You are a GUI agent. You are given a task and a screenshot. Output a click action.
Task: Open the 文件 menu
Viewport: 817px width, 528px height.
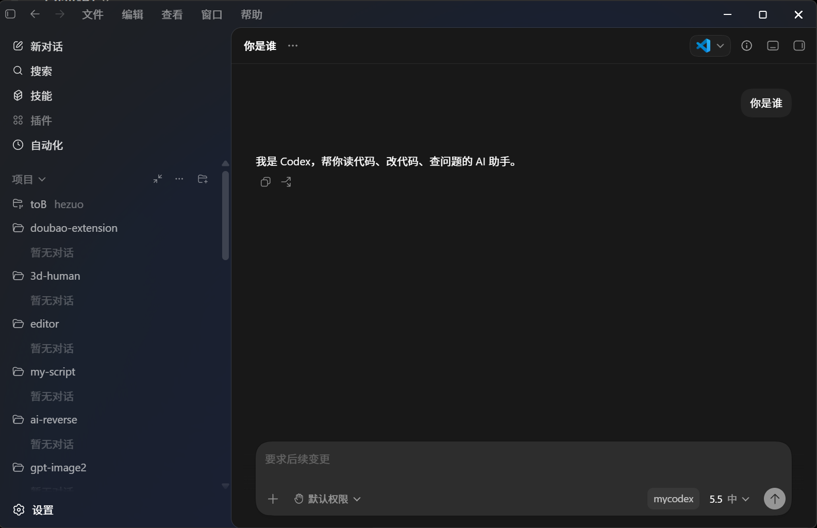pyautogui.click(x=93, y=14)
